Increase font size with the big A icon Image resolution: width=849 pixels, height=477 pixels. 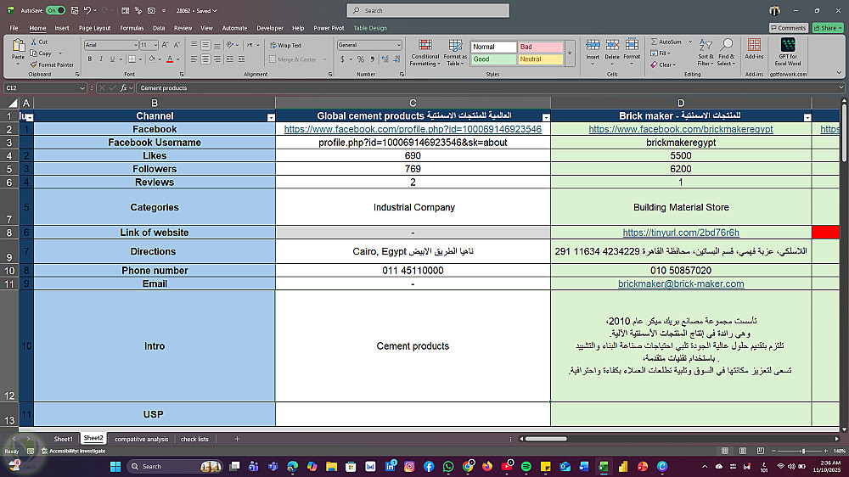166,45
